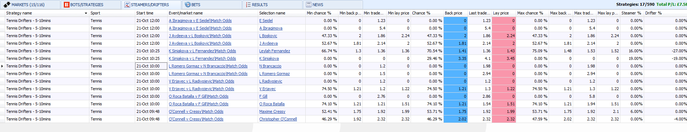Screen dimensions: 687x132
Task: Click the current-row arrow indicator beside Romero Gormaz row
Action: 3,66
